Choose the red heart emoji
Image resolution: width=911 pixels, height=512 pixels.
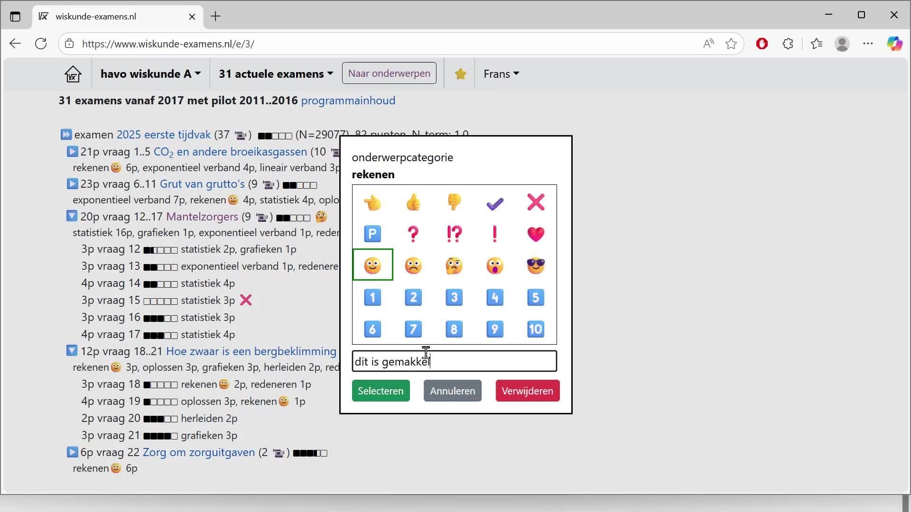pos(536,234)
